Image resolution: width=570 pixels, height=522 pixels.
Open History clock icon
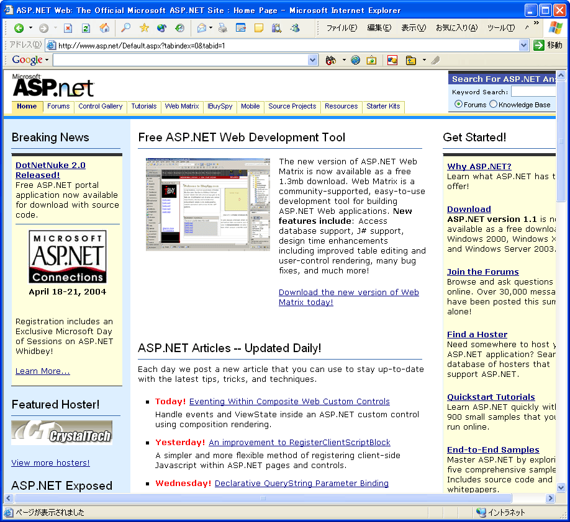179,28
